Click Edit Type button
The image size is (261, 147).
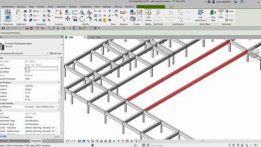tap(56, 53)
